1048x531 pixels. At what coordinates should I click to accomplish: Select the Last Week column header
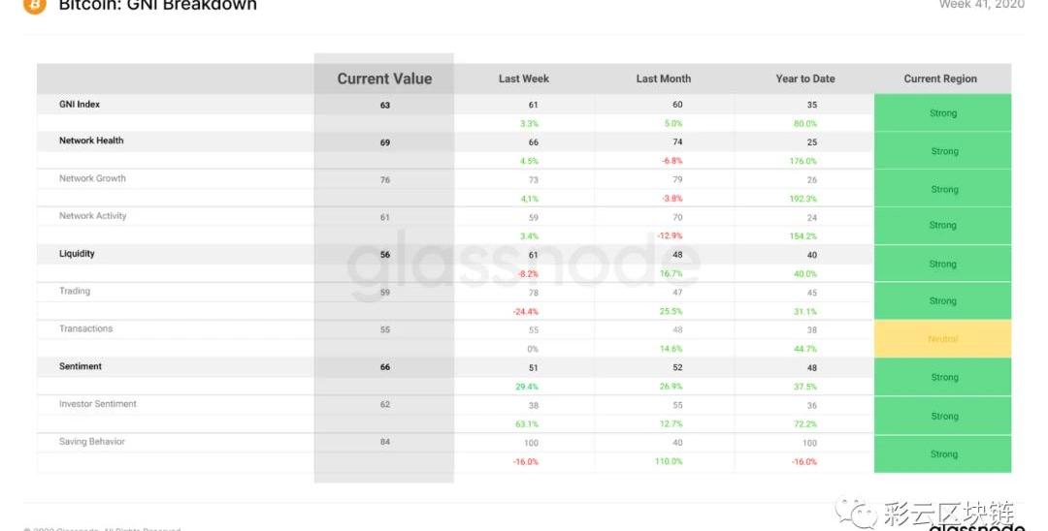pyautogui.click(x=523, y=78)
